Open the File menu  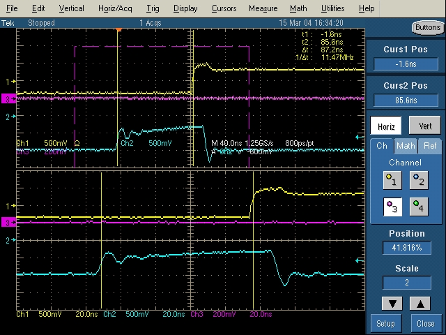click(x=12, y=8)
